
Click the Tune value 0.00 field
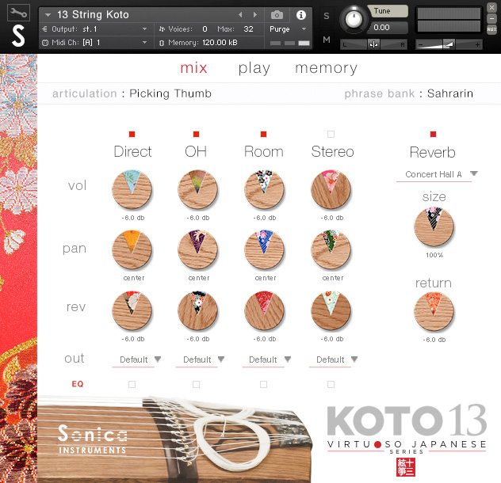point(388,28)
